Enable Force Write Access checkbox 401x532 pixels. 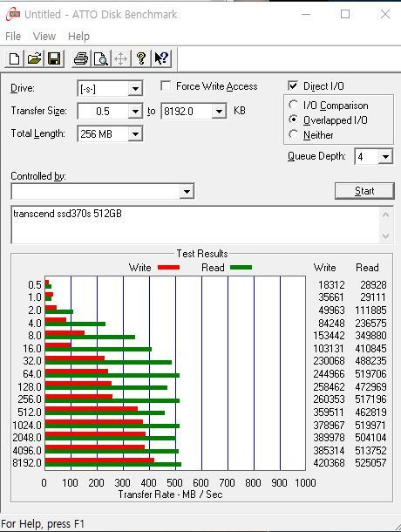click(x=166, y=85)
